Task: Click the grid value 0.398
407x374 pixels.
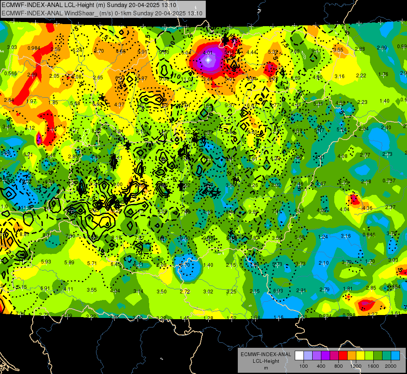Action: [x=349, y=315]
